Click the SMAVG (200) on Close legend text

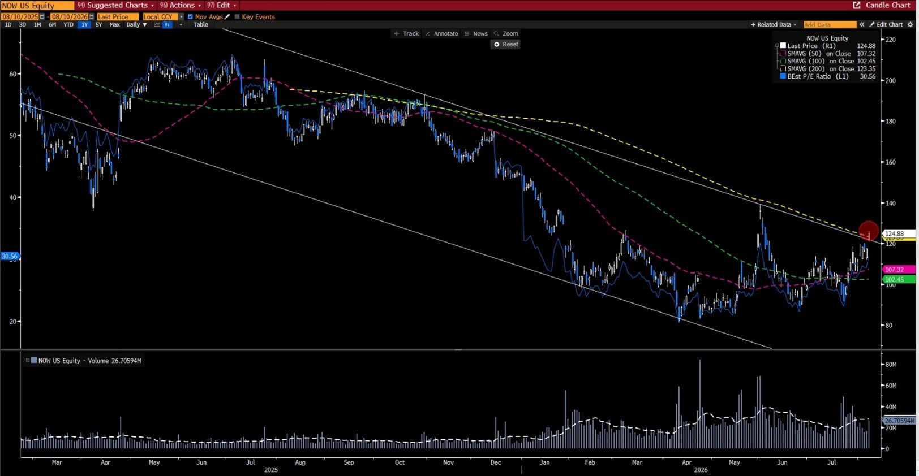(x=821, y=69)
